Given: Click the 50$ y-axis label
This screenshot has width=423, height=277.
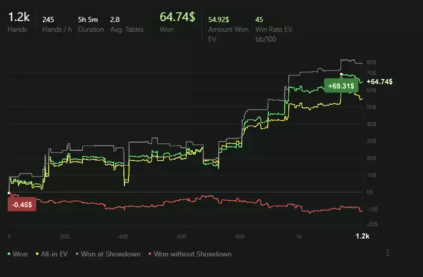Looking at the screenshot, I should point(371,107).
